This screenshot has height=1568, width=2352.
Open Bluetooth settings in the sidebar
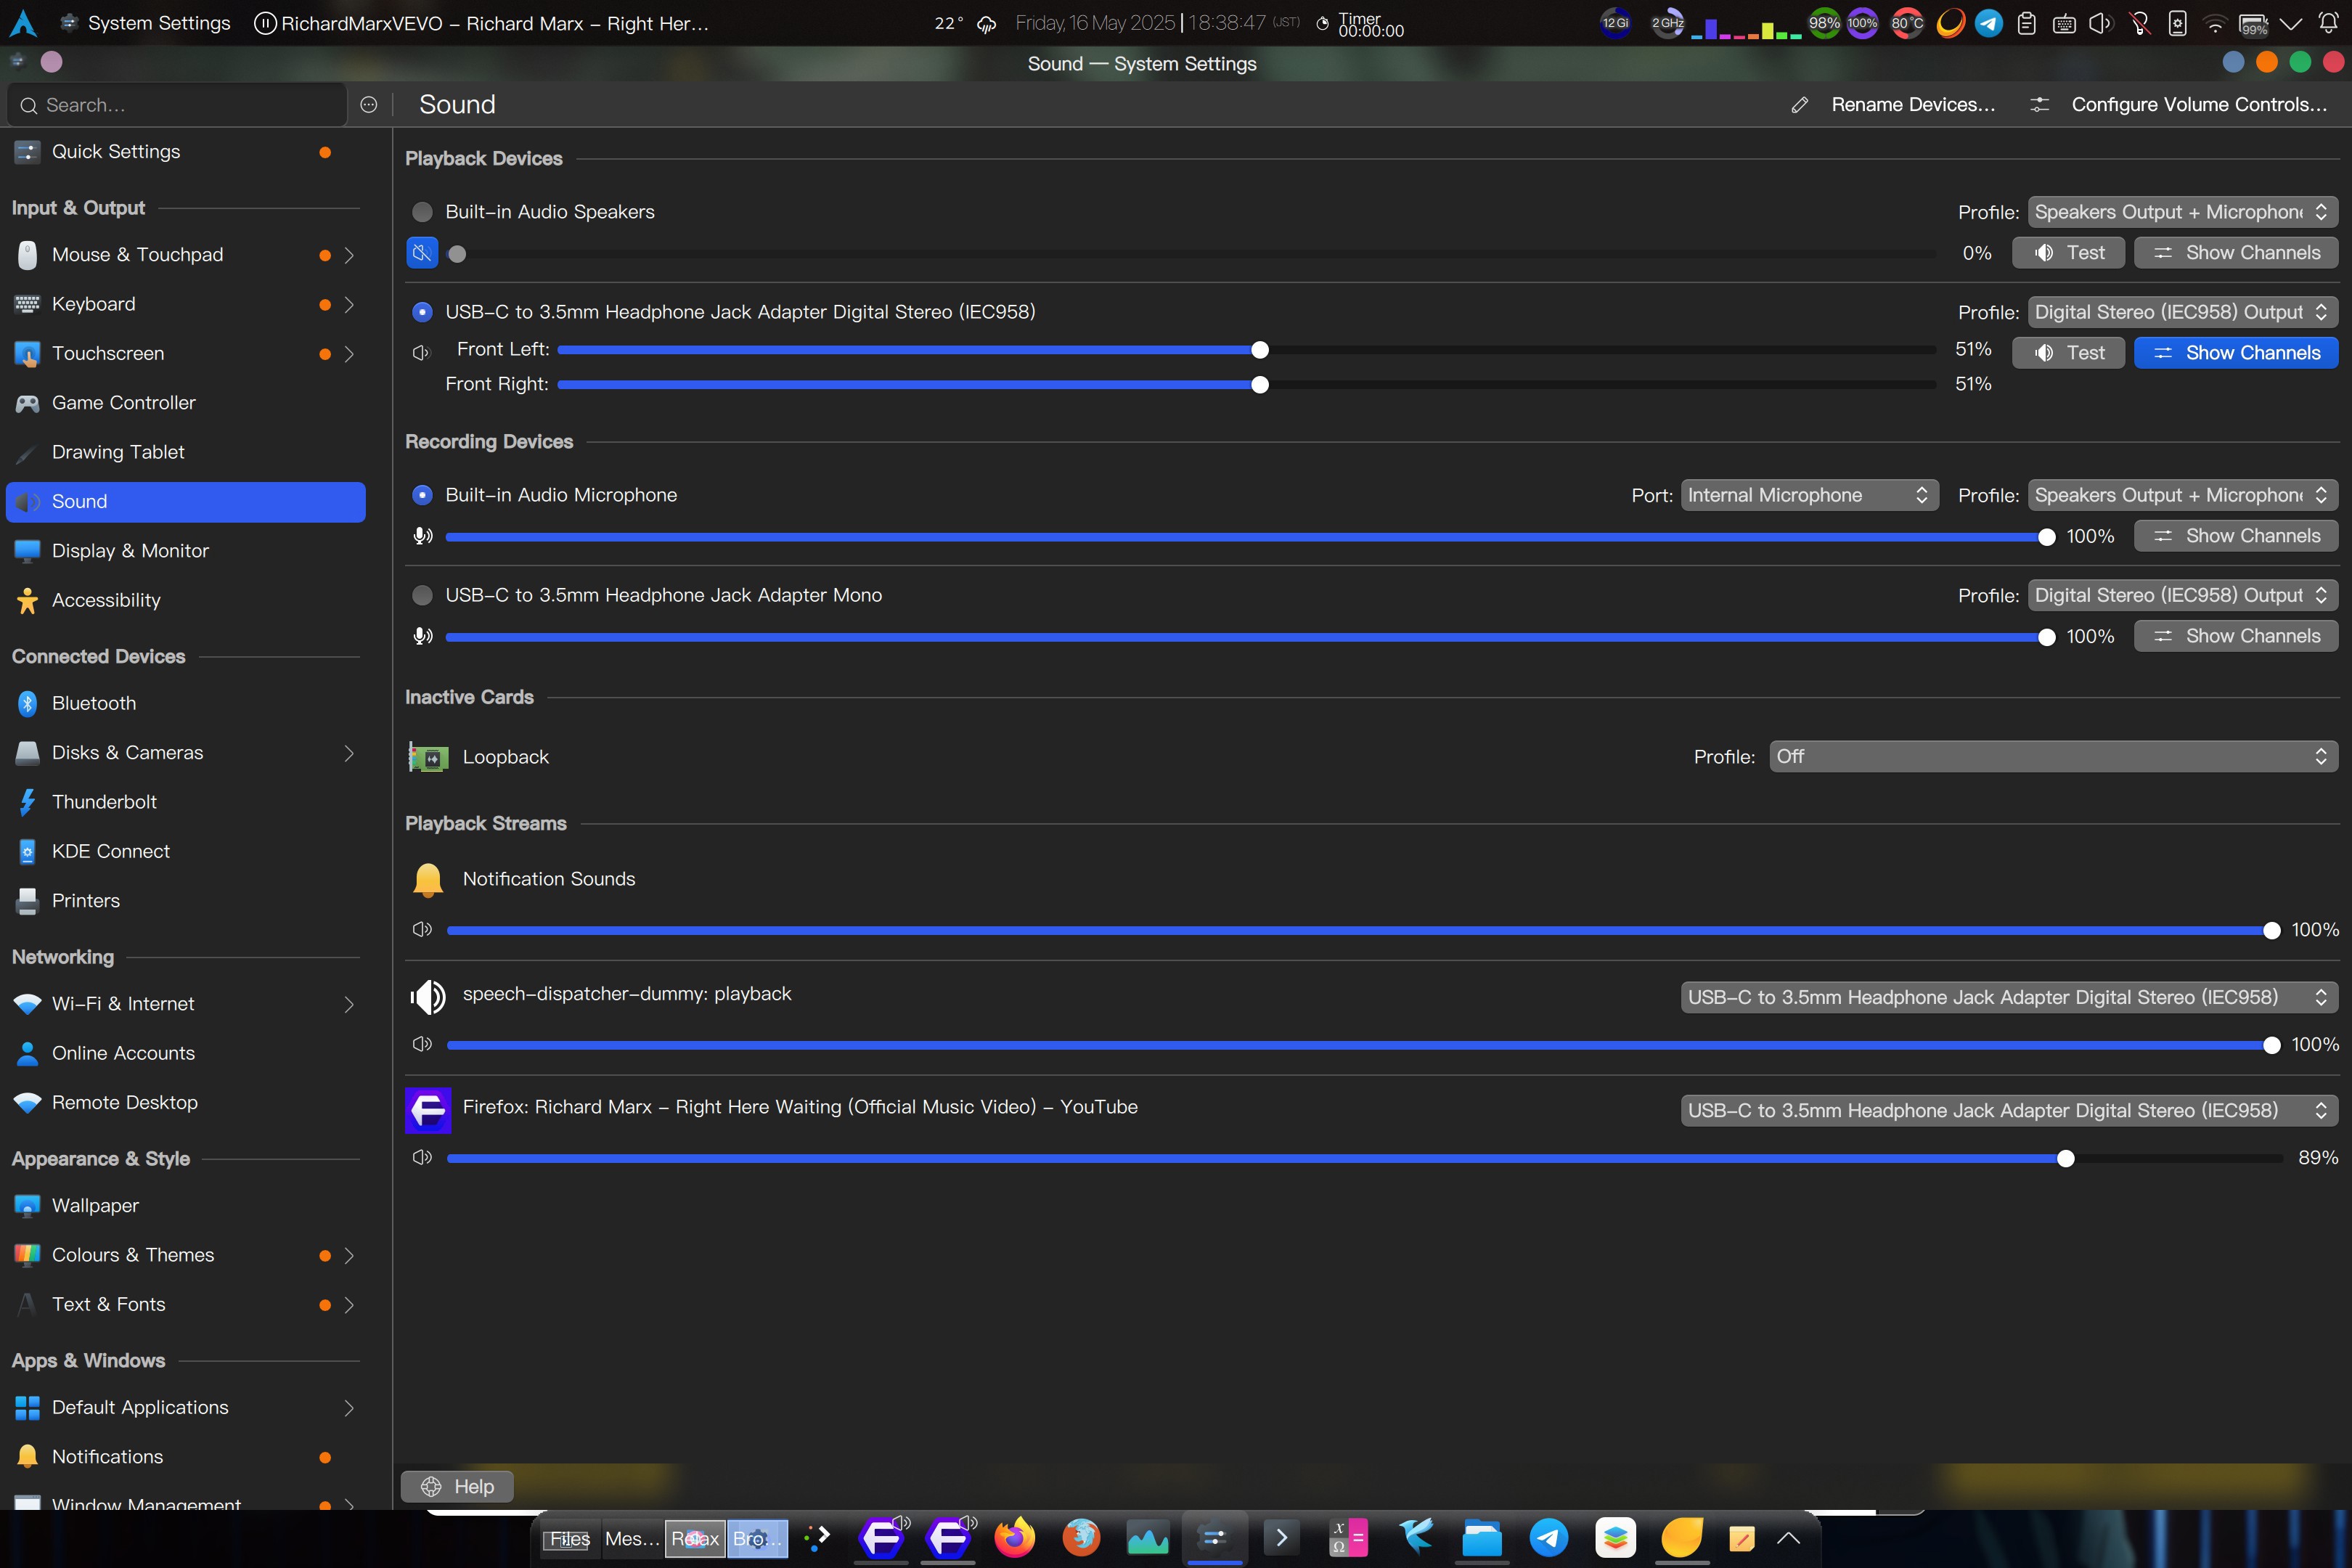(x=94, y=703)
